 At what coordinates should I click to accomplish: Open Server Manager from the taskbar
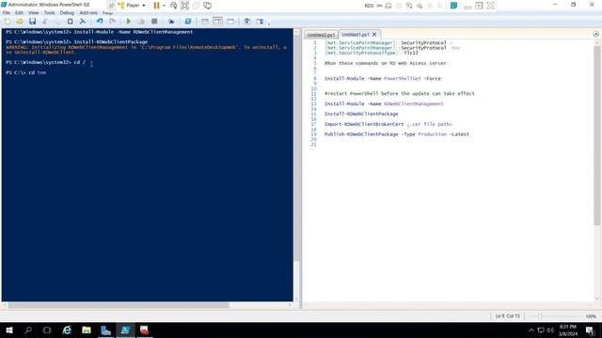(x=105, y=330)
